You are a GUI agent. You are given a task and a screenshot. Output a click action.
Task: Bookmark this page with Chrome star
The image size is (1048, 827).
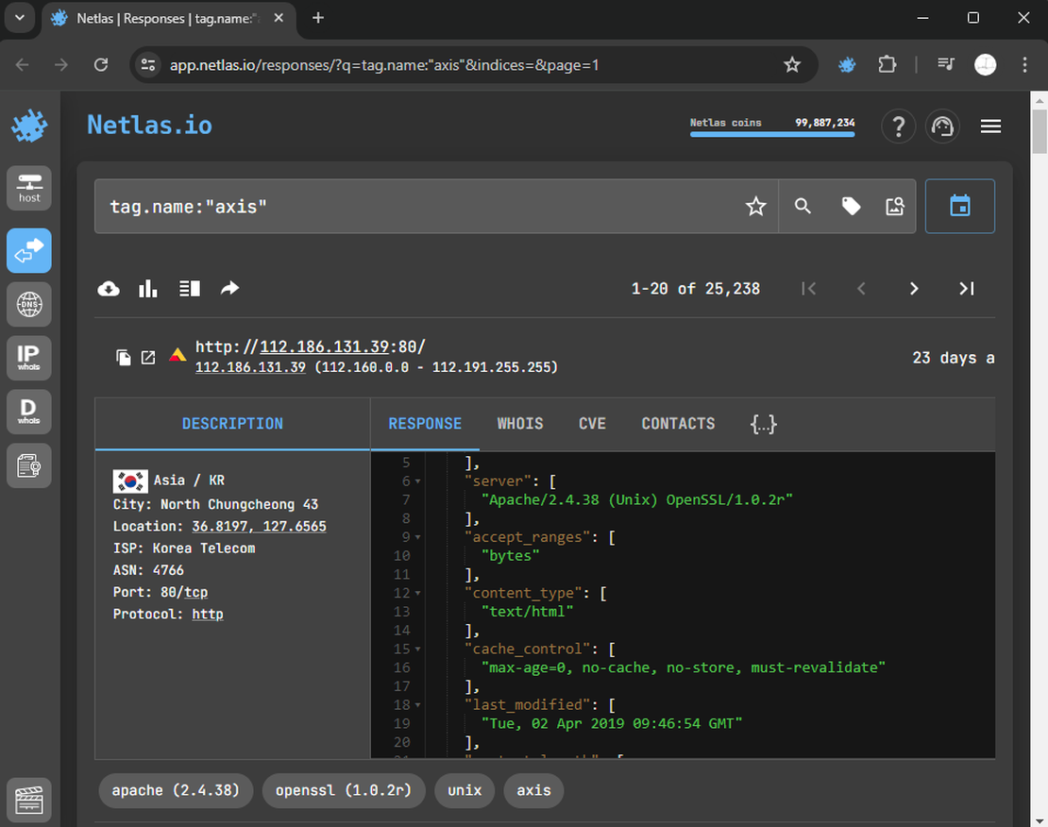pyautogui.click(x=791, y=65)
